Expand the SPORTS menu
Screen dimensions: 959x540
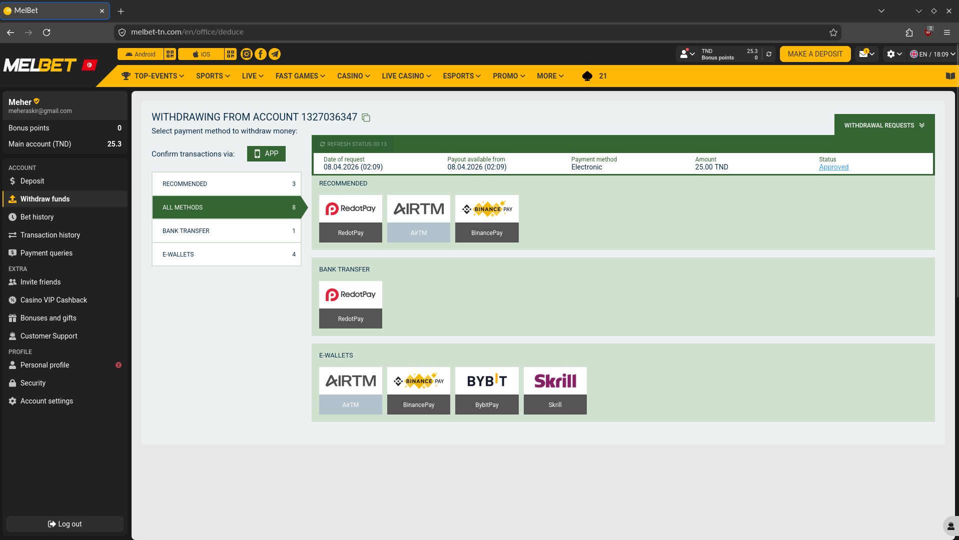(213, 76)
